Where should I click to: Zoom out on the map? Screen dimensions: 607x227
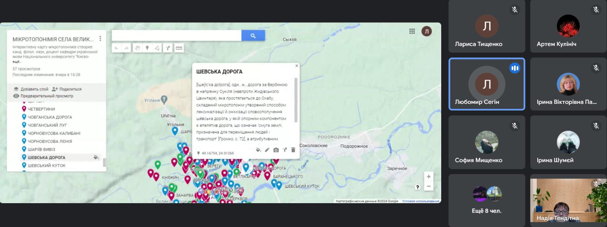429,186
